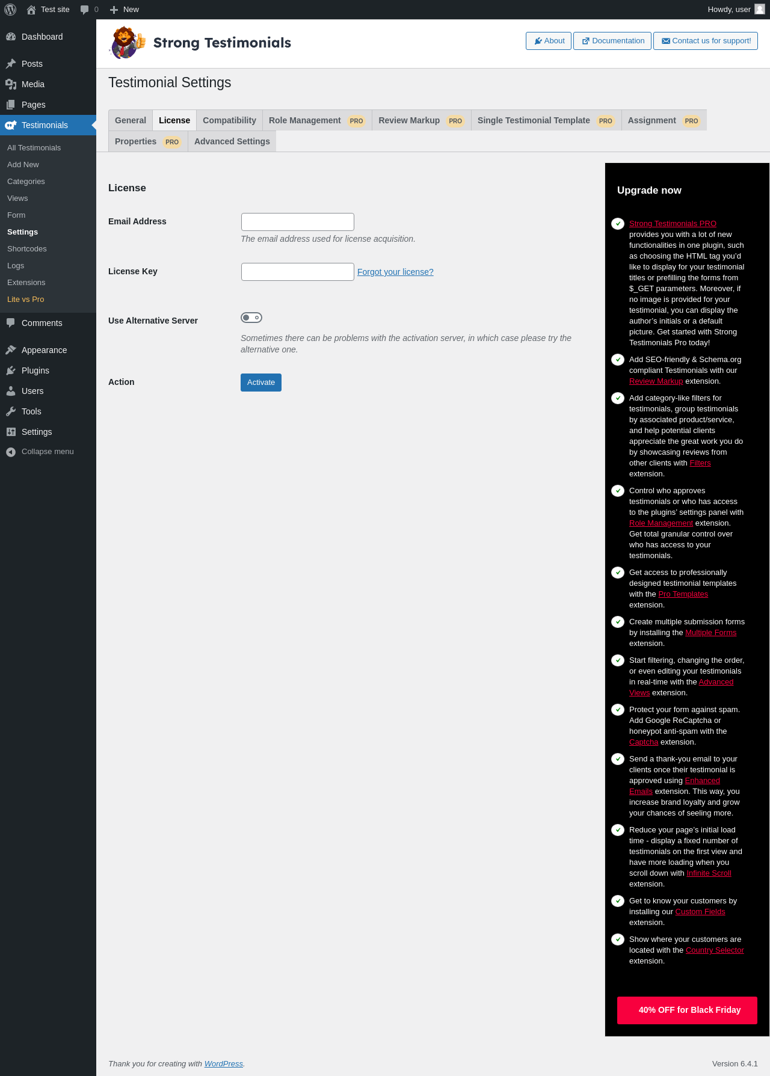Open the comments bubble icon in admin bar

click(84, 10)
